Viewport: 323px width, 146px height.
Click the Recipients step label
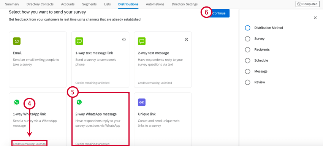(262, 49)
